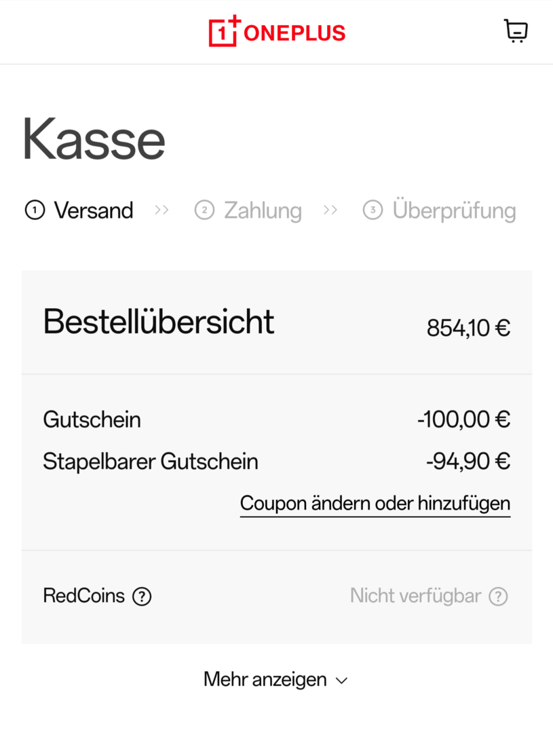This screenshot has height=733, width=553.
Task: Open the shopping cart icon
Action: pos(516,31)
